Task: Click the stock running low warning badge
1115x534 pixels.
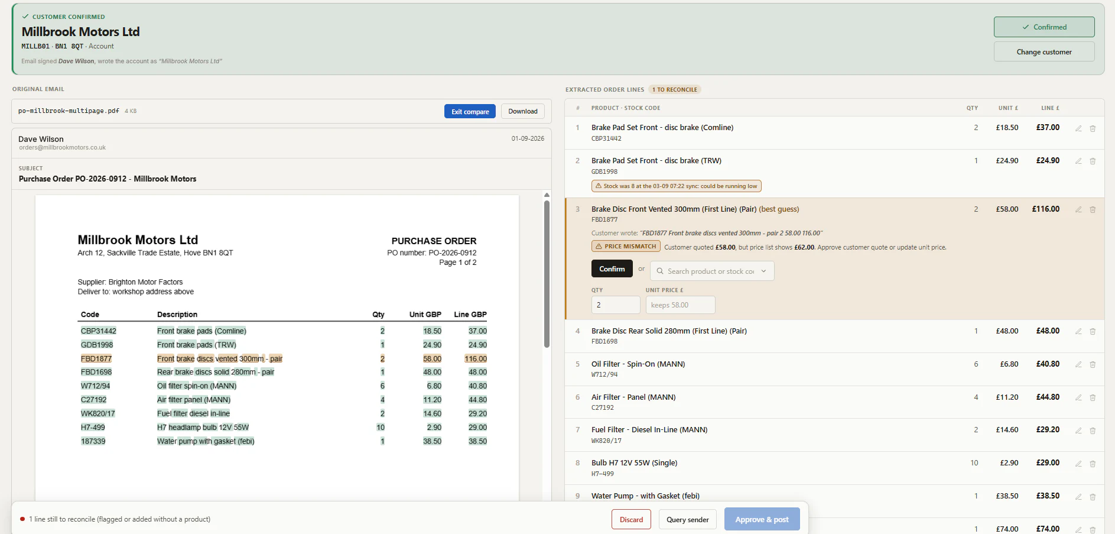Action: (x=676, y=186)
